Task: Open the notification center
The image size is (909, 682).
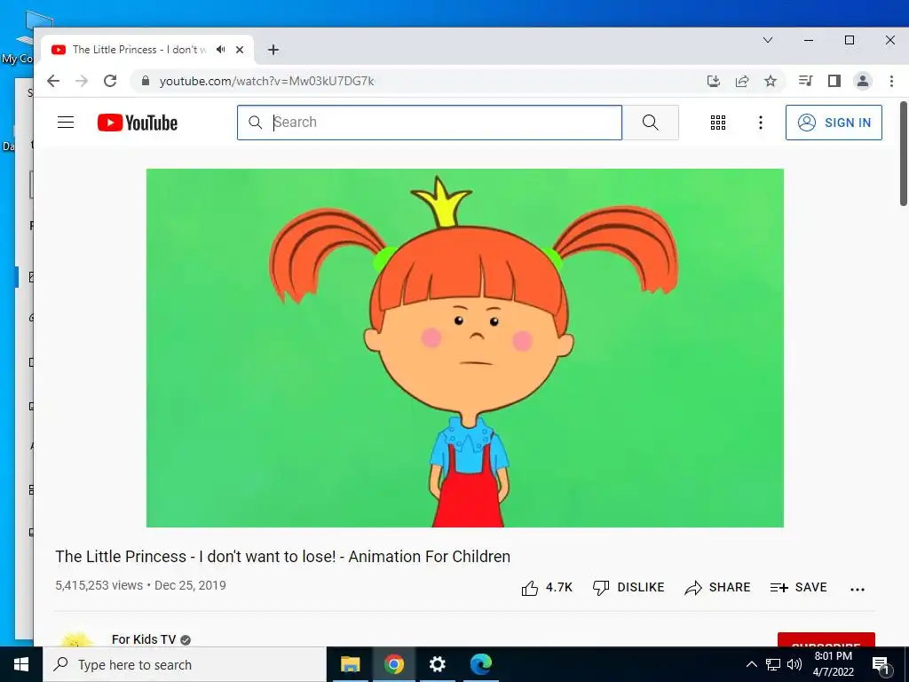Action: click(881, 665)
